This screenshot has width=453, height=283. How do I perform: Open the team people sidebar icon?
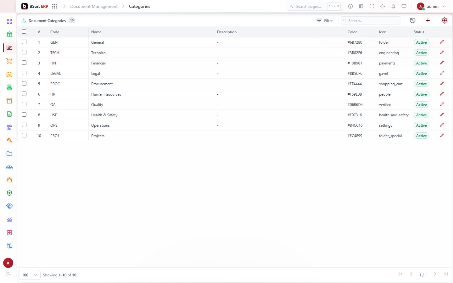(x=9, y=167)
